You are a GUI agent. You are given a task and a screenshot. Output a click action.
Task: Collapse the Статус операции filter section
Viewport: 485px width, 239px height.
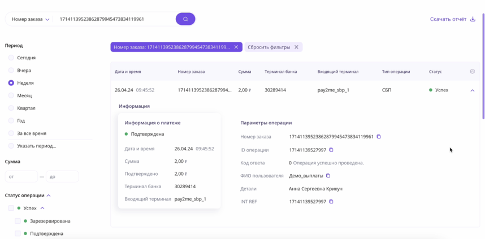coord(49,195)
